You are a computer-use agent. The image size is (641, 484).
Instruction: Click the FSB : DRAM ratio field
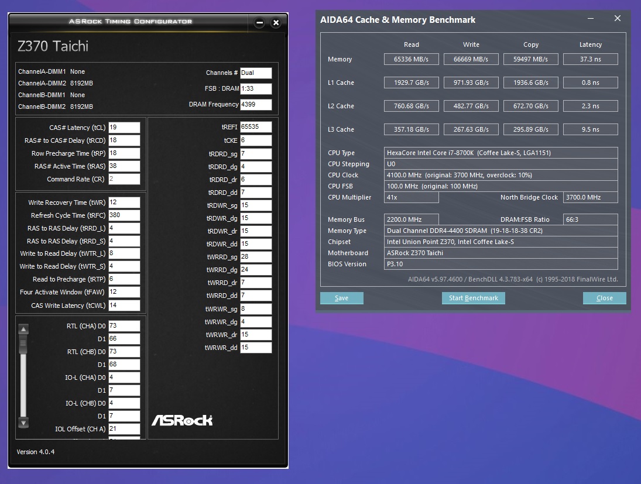(x=256, y=89)
